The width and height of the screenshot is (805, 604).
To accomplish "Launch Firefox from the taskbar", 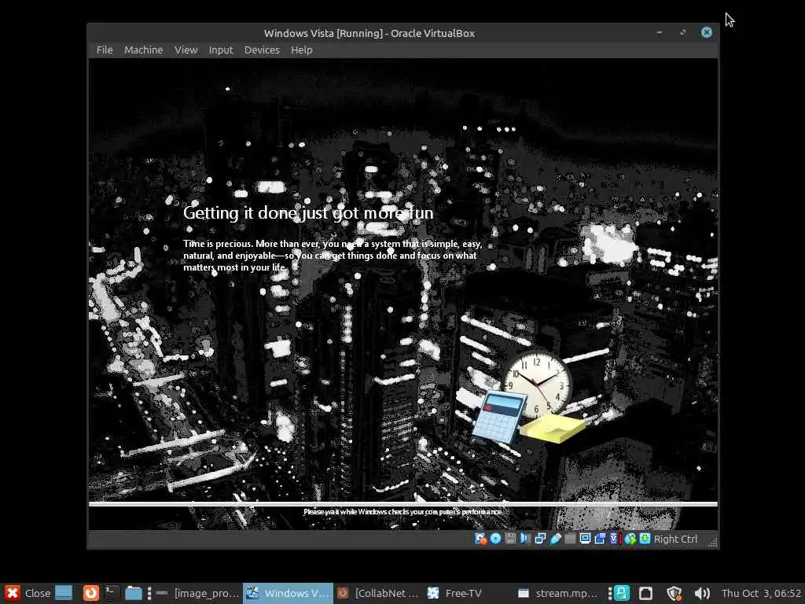I will pos(91,593).
